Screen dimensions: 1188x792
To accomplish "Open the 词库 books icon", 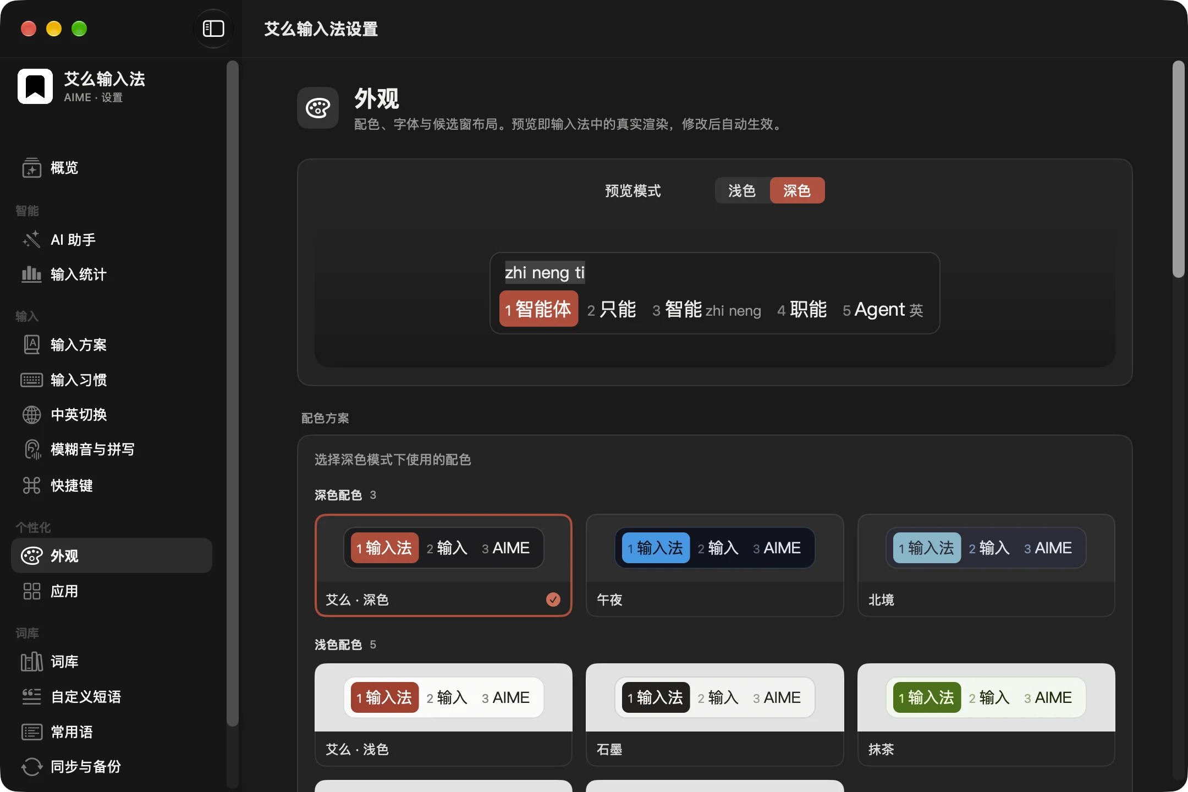I will tap(31, 661).
